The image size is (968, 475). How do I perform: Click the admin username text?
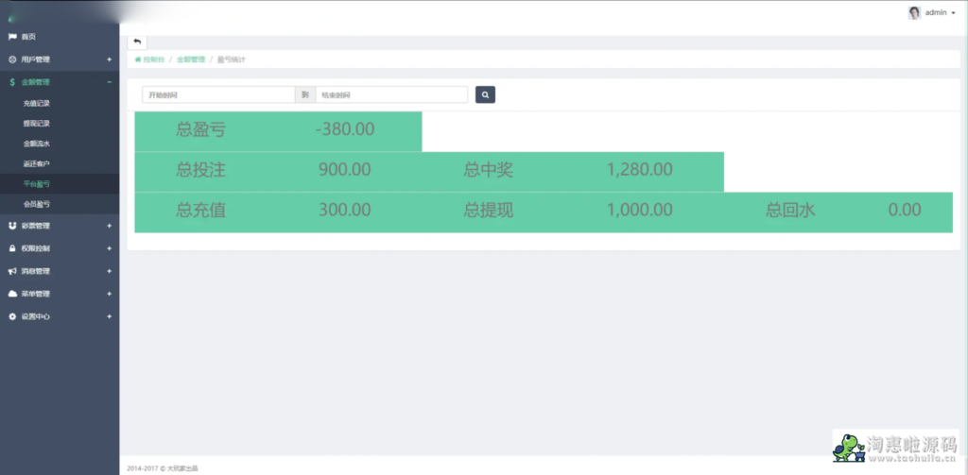[x=936, y=13]
